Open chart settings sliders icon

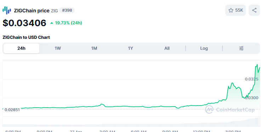click(241, 48)
